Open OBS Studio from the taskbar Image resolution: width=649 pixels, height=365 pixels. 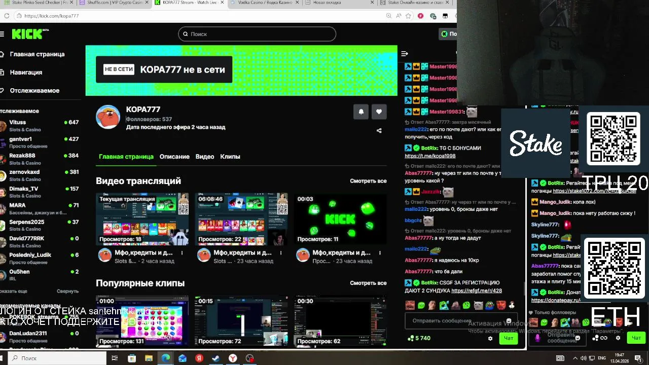click(x=249, y=358)
